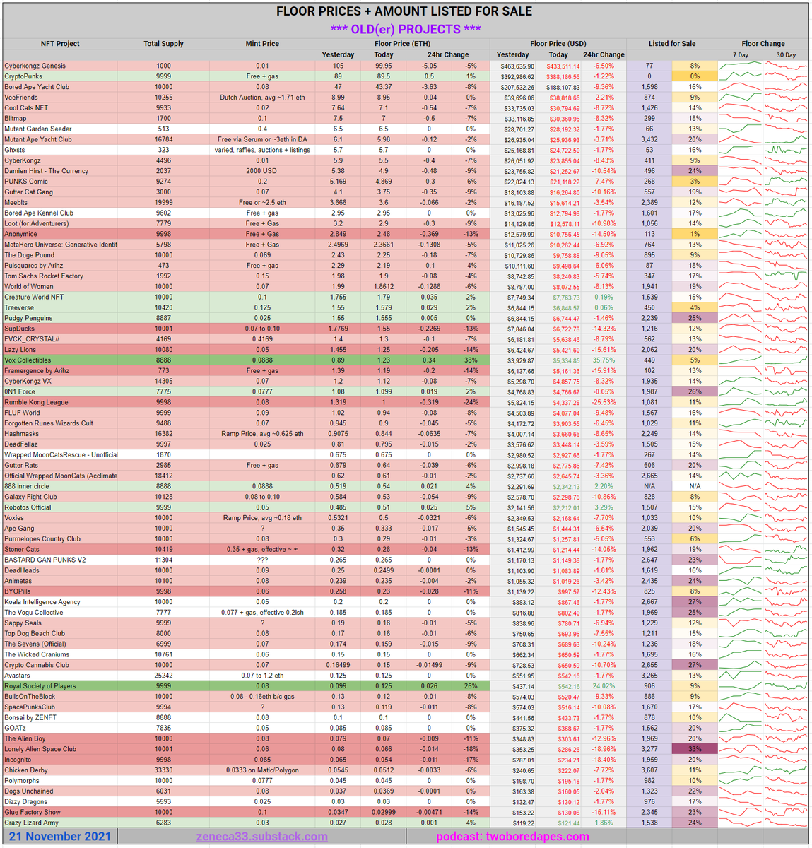Select Gutter Cat Gang project name

(28, 192)
